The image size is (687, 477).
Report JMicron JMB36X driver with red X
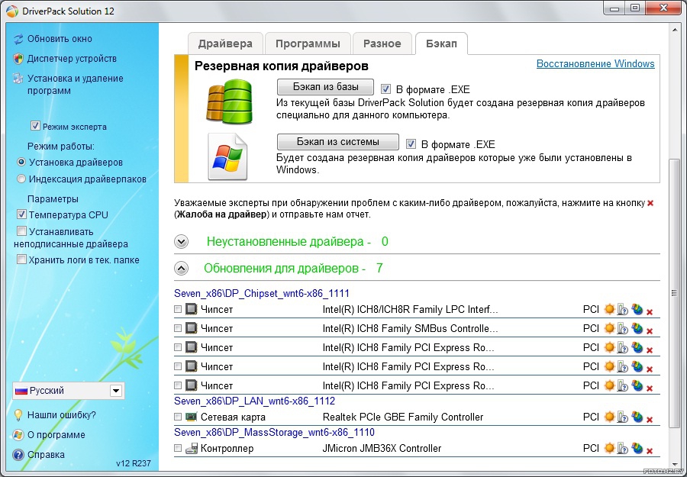[x=650, y=451]
